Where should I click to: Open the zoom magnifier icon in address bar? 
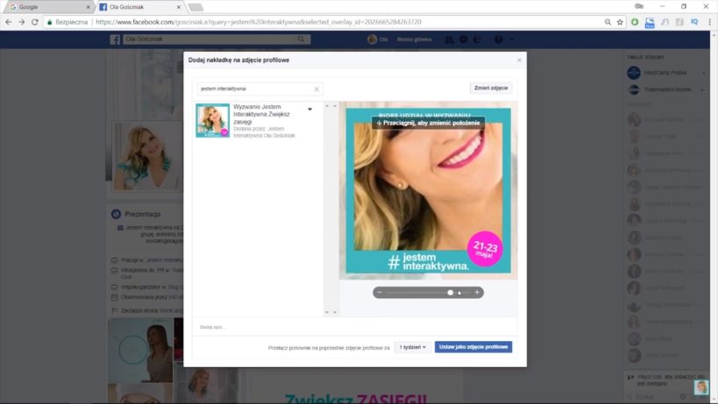608,22
